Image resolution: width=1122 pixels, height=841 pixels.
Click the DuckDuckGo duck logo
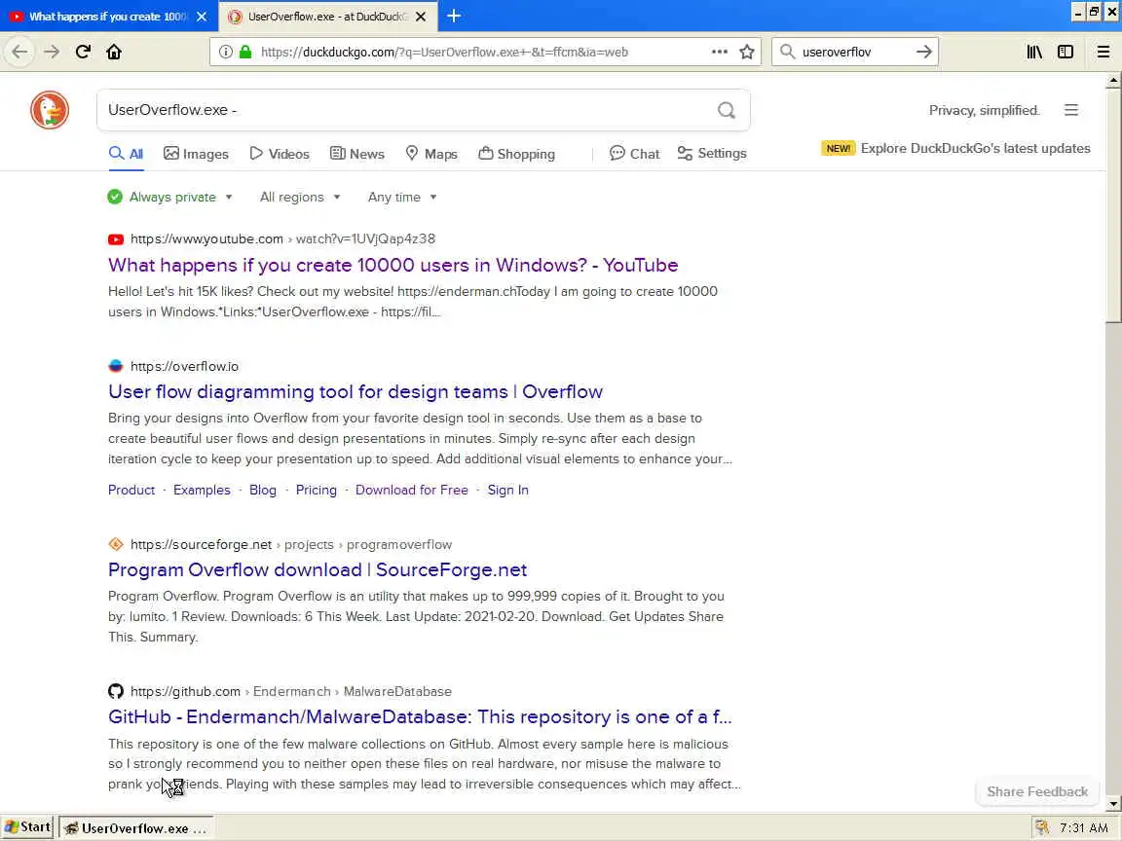point(50,110)
